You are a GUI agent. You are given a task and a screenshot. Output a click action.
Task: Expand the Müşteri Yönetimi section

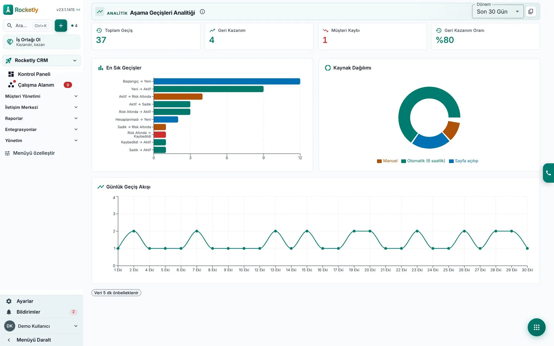click(x=42, y=96)
